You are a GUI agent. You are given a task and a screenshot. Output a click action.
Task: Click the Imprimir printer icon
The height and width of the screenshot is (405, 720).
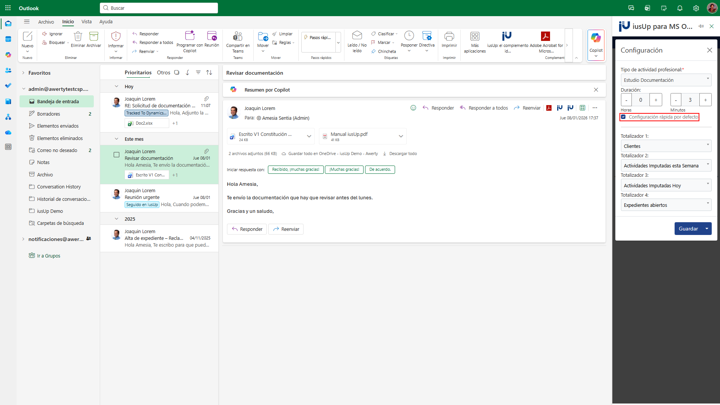point(449,36)
